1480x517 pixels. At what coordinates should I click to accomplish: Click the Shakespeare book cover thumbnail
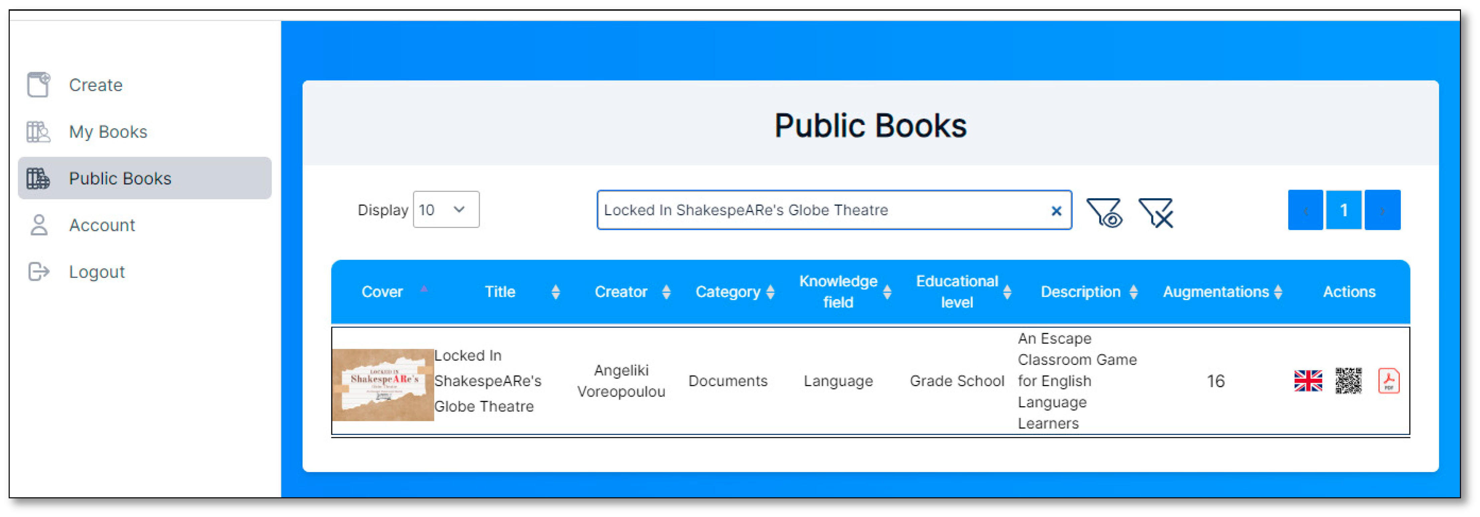(x=383, y=384)
